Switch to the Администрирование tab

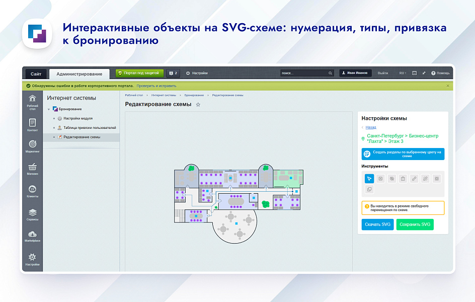click(80, 74)
